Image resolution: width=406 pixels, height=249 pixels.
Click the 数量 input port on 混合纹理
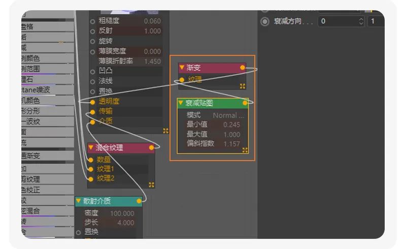pyautogui.click(x=91, y=160)
